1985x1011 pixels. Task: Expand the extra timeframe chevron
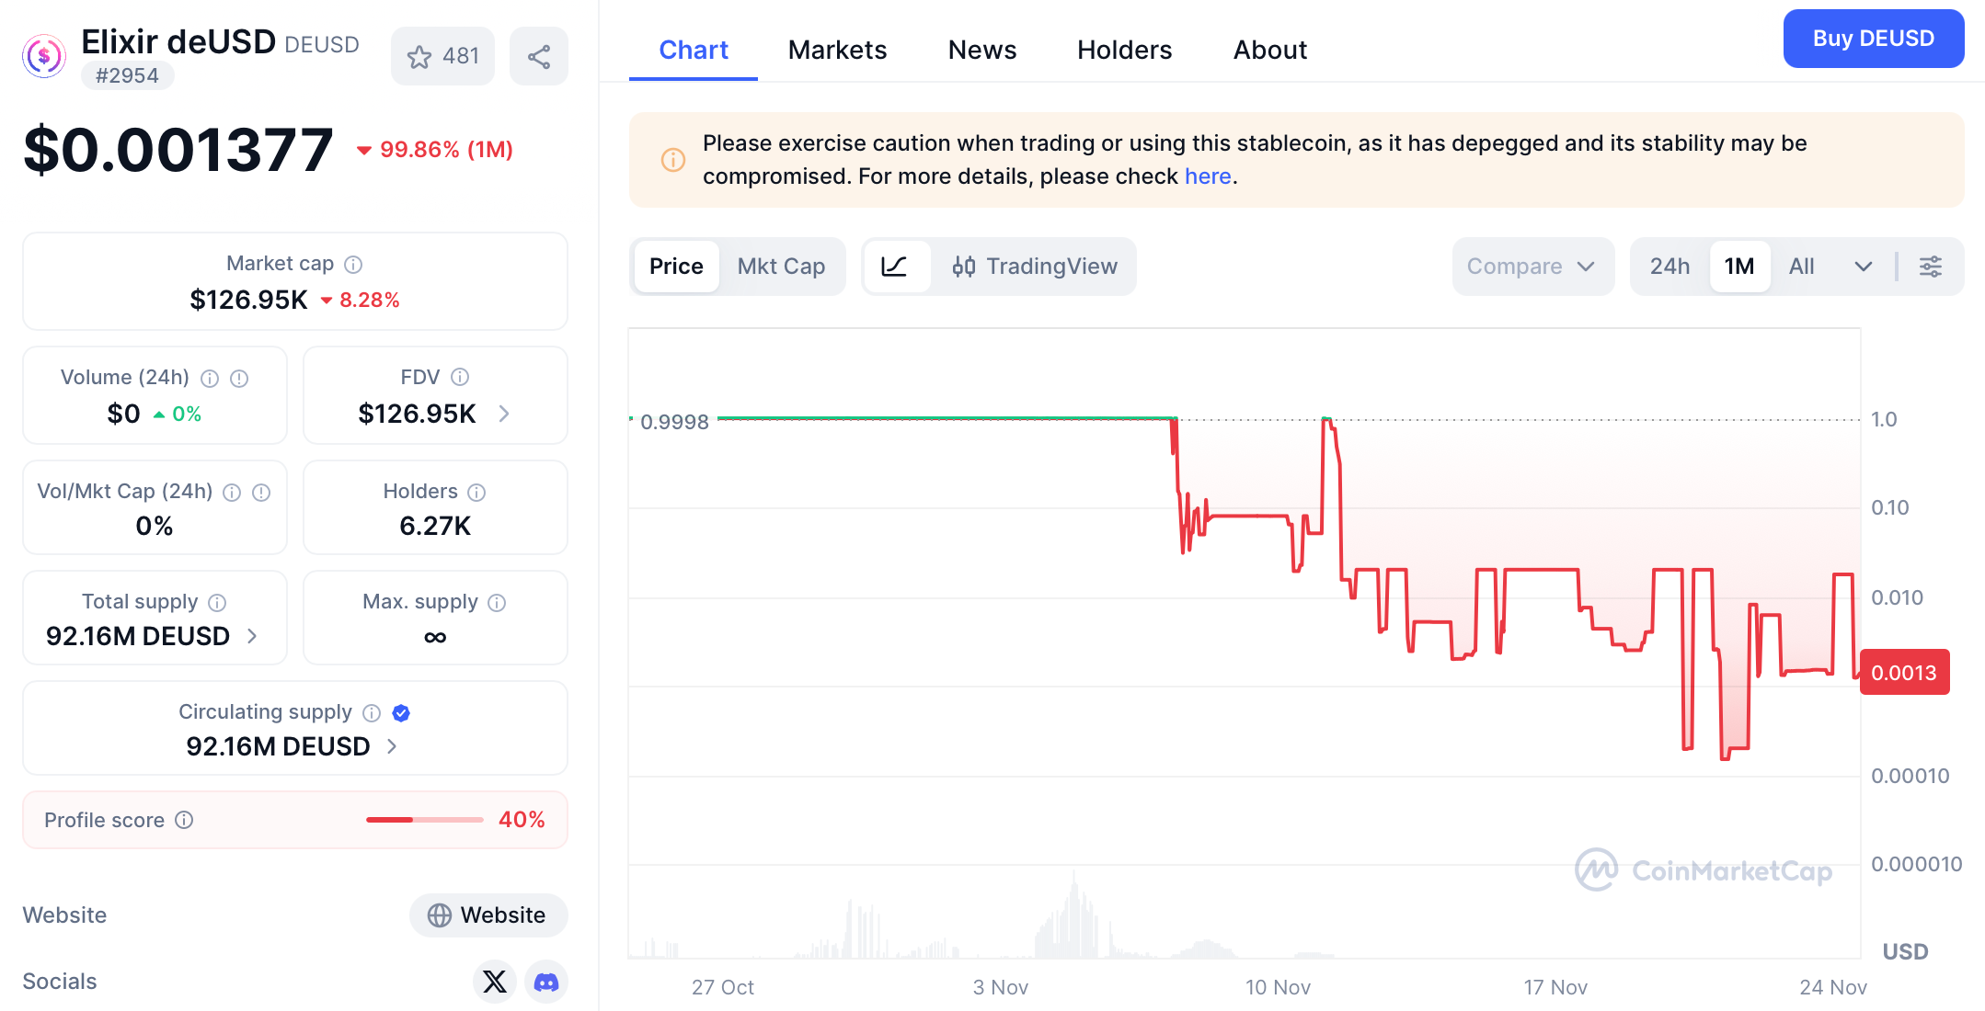(1865, 267)
